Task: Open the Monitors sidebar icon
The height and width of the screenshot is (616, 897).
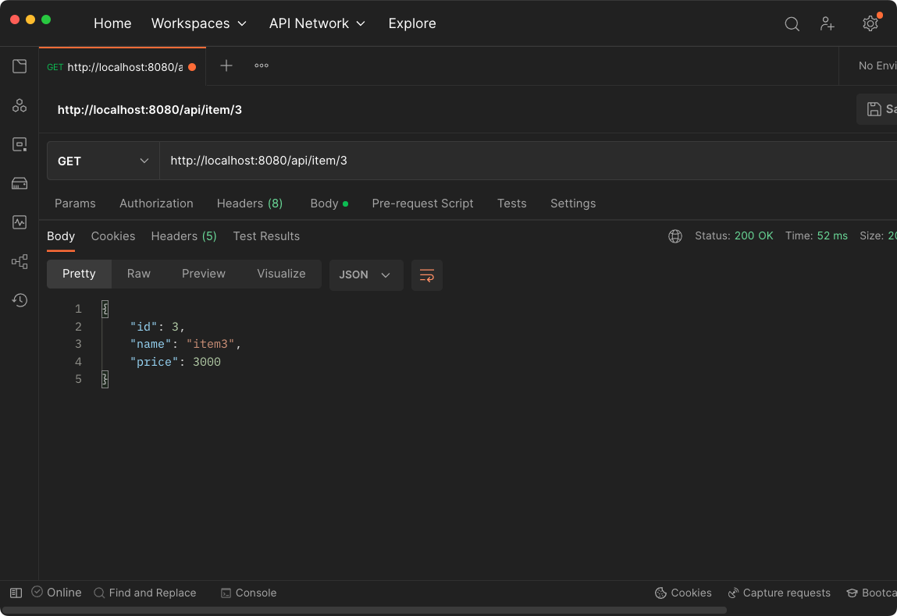Action: point(20,222)
